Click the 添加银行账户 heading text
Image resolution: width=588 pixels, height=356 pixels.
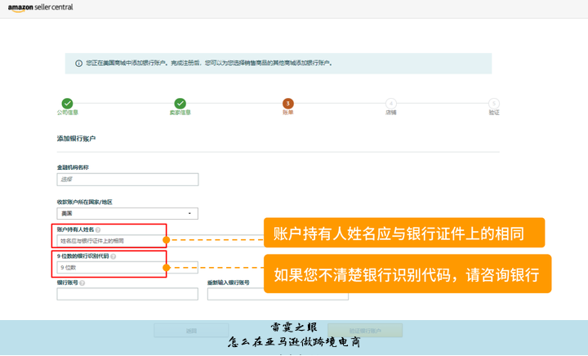(76, 139)
